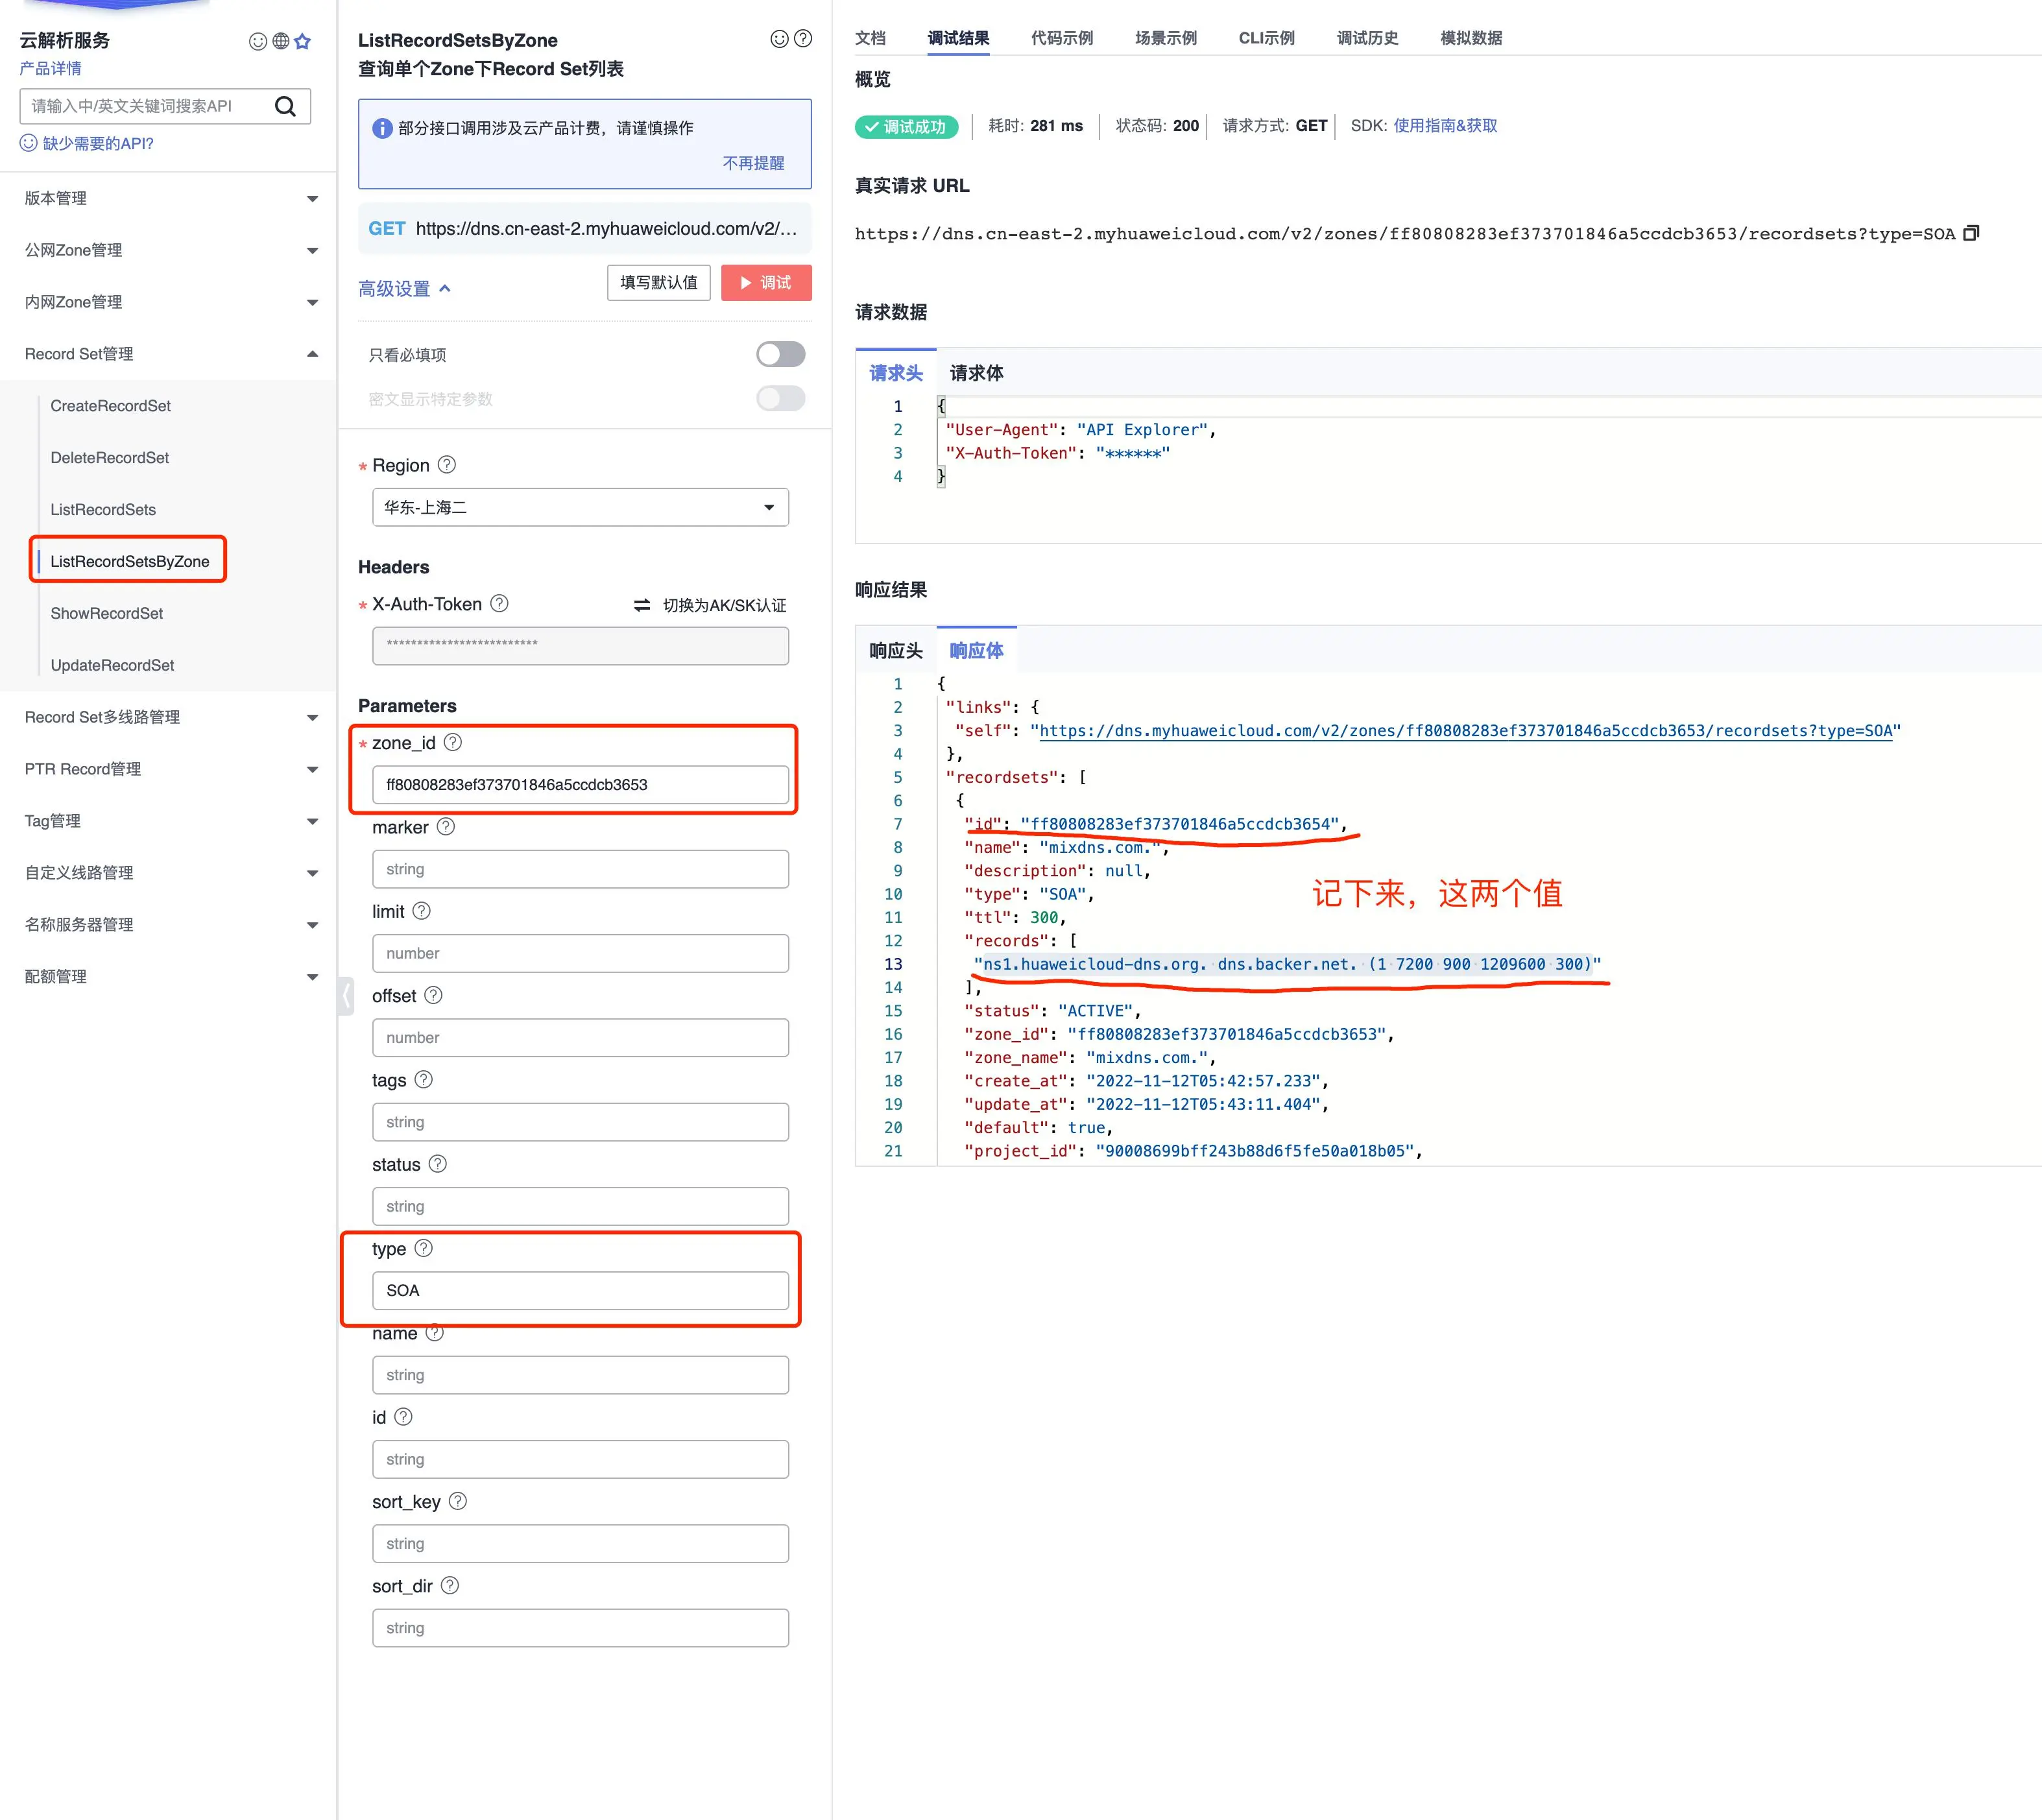
Task: Click the type input field containing SOA
Action: tap(580, 1290)
